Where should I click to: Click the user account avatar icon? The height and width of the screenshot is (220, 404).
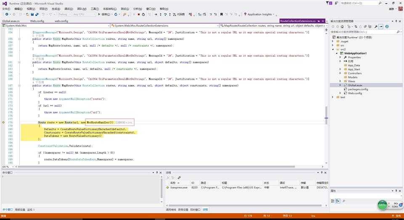[x=400, y=9]
